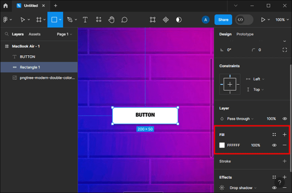Open the Left horizontal constraint dropdown

259,79
